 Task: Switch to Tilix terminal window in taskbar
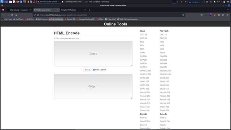97,2
